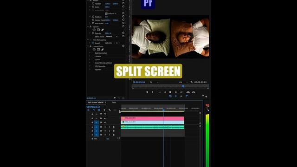Click Program Monitor scrub bar playhead
This screenshot has height=167, width=297.
(183, 86)
